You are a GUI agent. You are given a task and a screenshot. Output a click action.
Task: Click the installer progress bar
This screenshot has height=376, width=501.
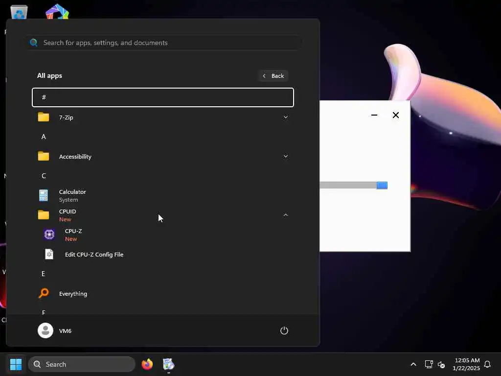coord(353,186)
